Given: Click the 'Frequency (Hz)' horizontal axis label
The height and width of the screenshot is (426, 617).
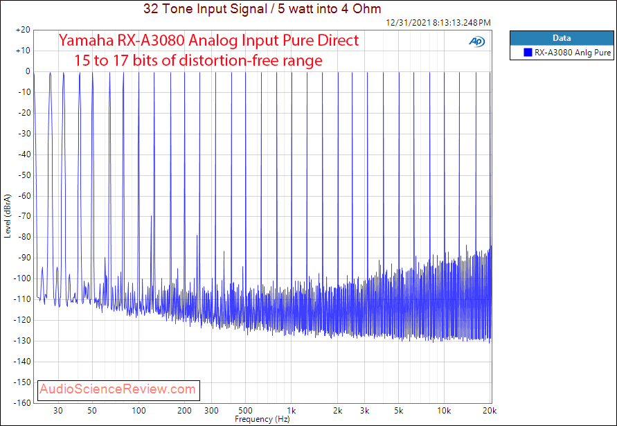Looking at the screenshot, I should pyautogui.click(x=262, y=419).
